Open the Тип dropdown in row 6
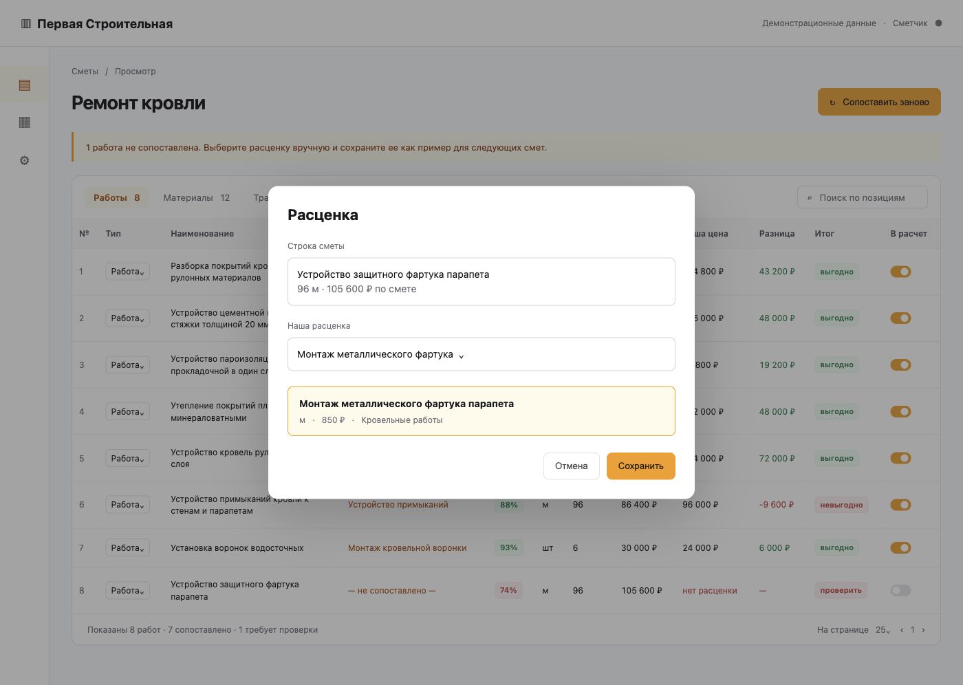This screenshot has height=685, width=963. click(x=127, y=505)
